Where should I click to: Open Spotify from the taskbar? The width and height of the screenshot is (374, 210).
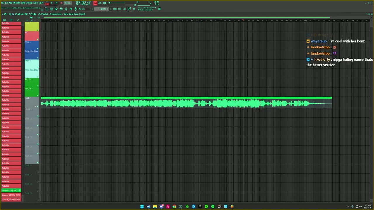coord(213,206)
